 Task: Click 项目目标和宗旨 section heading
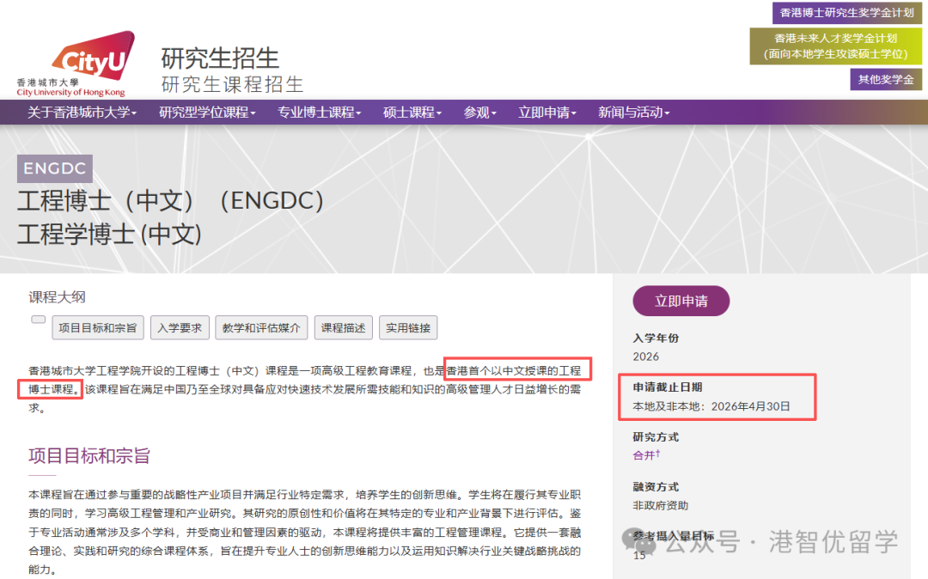pos(89,455)
